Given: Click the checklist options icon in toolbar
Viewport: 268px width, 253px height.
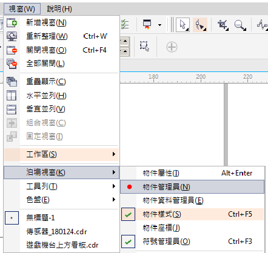Looking at the screenshot, I should (125, 24).
